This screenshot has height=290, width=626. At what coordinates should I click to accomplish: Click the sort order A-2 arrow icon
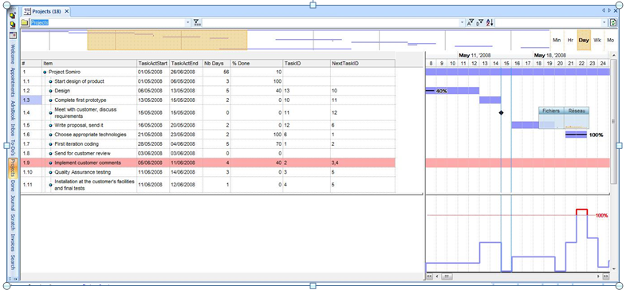point(490,23)
